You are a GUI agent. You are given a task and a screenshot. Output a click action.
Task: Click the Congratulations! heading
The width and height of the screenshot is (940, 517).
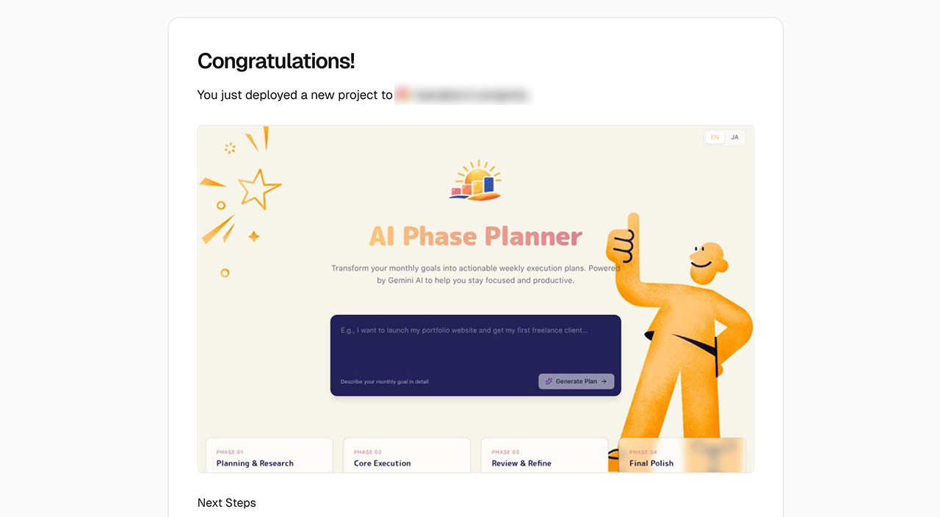(x=276, y=61)
